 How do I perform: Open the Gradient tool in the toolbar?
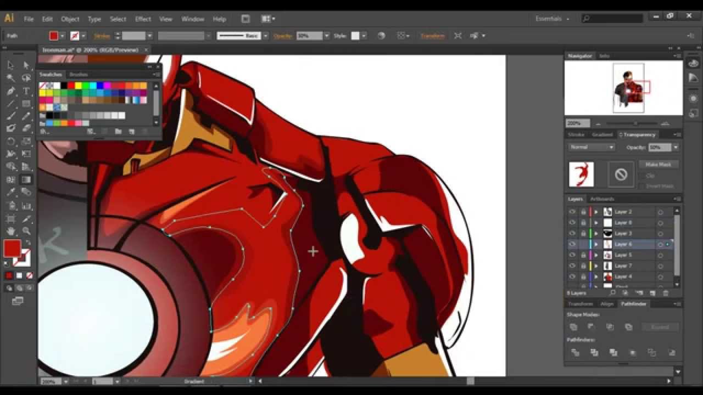[x=25, y=179]
